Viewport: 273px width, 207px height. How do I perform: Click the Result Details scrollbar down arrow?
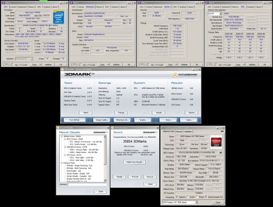click(105, 181)
